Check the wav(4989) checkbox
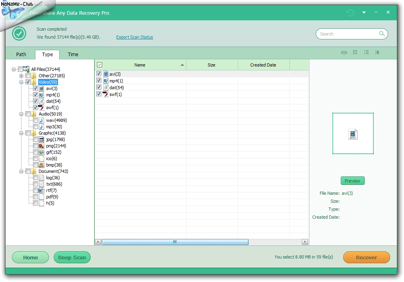 [x=35, y=120]
